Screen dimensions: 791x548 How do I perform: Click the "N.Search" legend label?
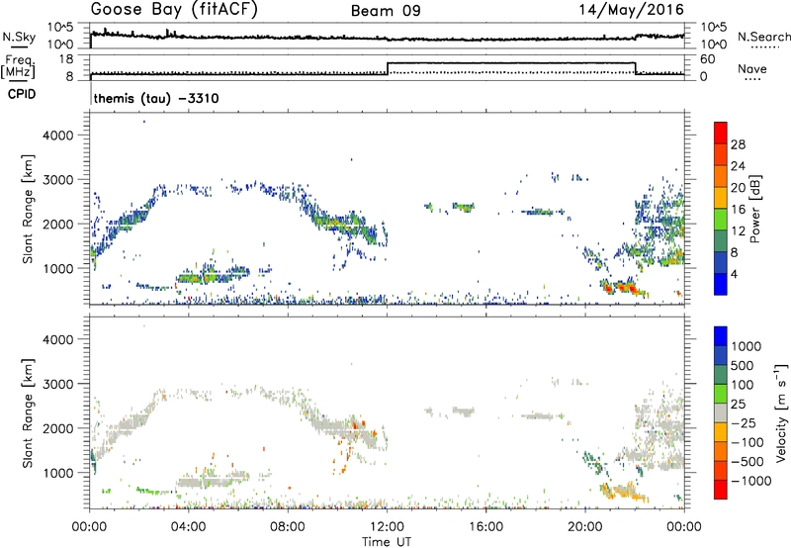(763, 37)
